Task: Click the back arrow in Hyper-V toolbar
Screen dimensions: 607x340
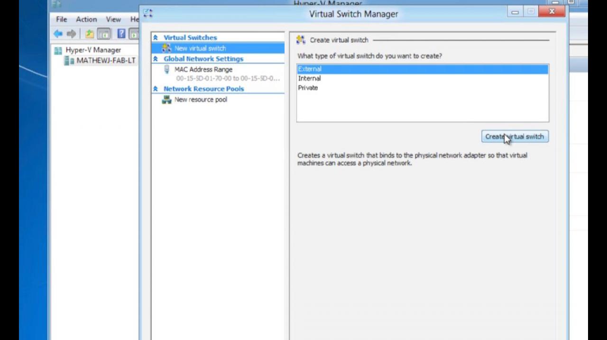Action: (58, 34)
